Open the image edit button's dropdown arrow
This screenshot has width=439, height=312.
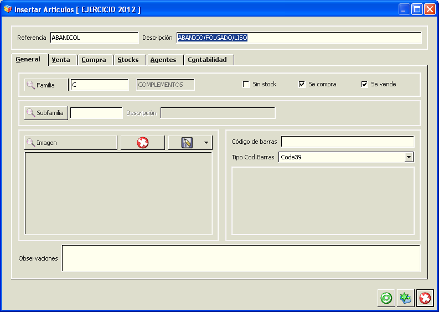206,143
